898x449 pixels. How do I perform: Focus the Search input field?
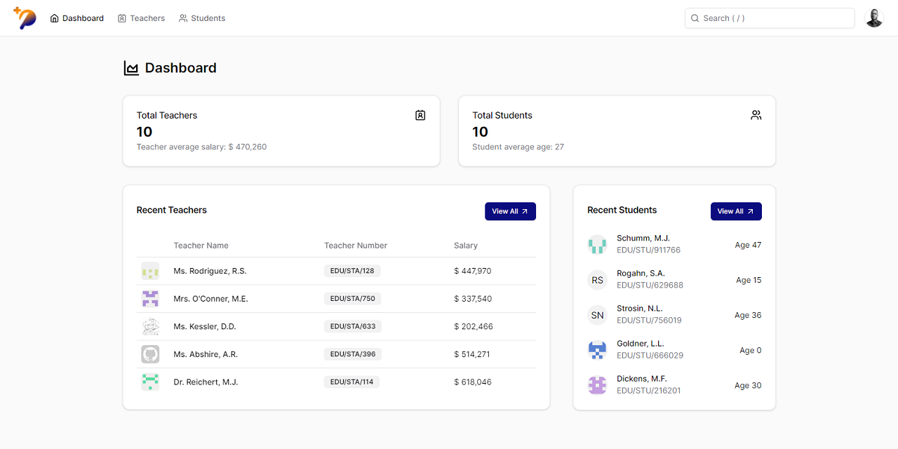click(770, 18)
